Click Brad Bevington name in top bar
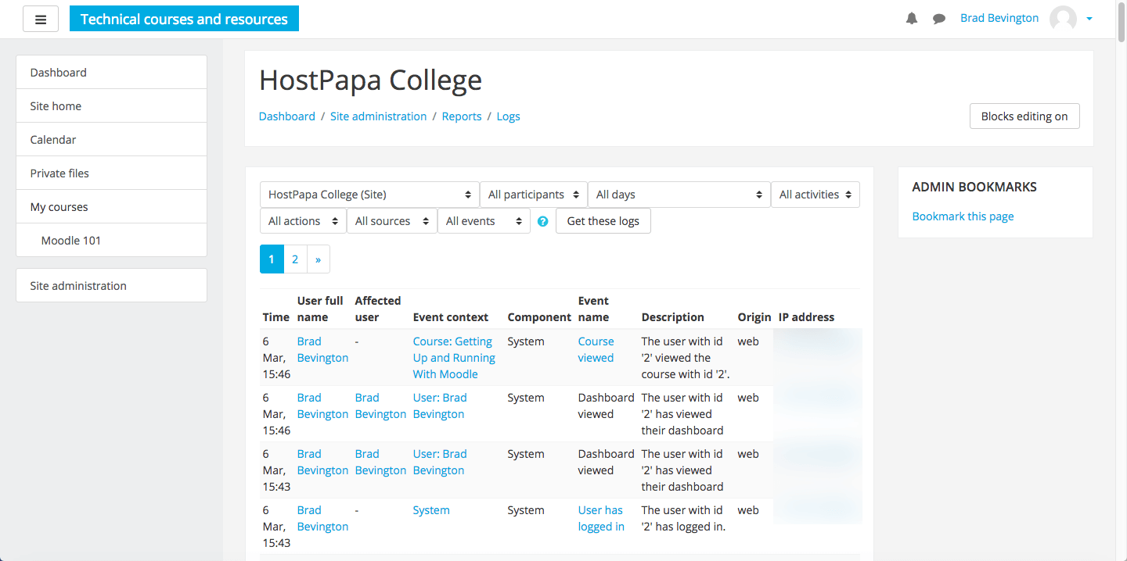1127x561 pixels. coord(999,18)
